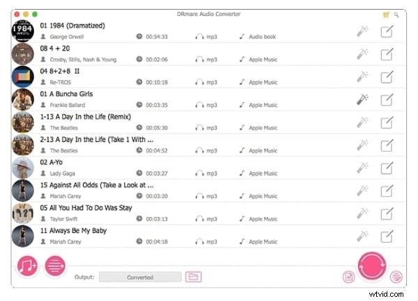Select 15 Against All Odds track row
Viewport: 418px width, 301px height.
click(x=96, y=184)
